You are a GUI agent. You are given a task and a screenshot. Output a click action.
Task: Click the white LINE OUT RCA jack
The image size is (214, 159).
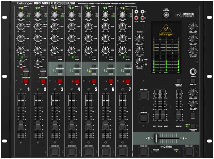click(142, 12)
